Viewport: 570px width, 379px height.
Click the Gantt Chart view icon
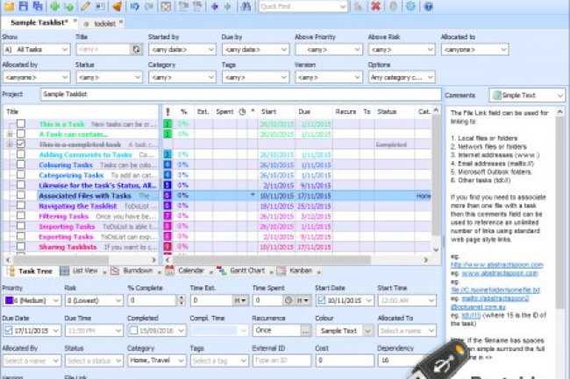(x=223, y=271)
